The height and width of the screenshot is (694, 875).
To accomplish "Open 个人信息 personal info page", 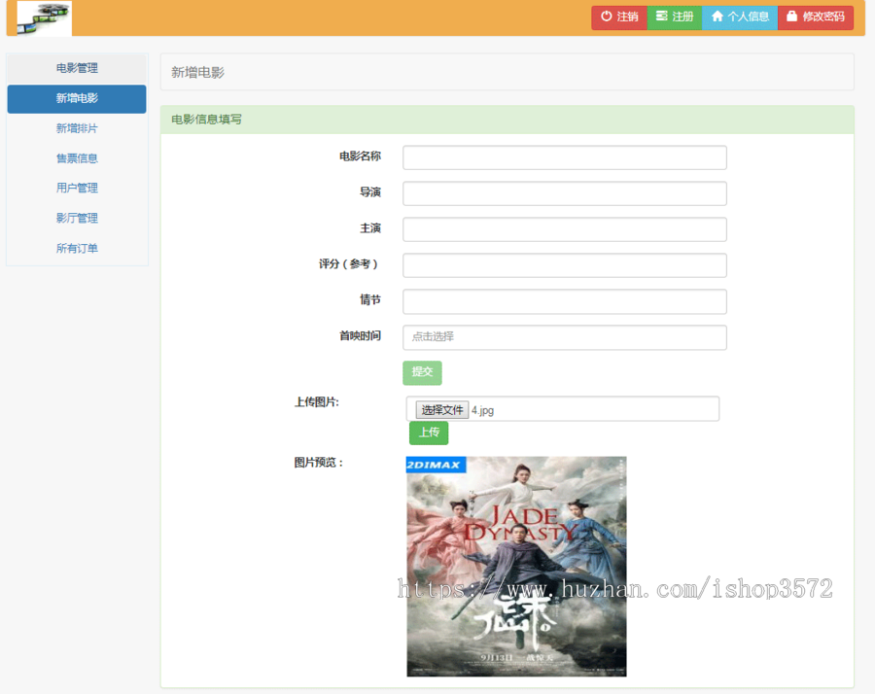I will [x=740, y=17].
